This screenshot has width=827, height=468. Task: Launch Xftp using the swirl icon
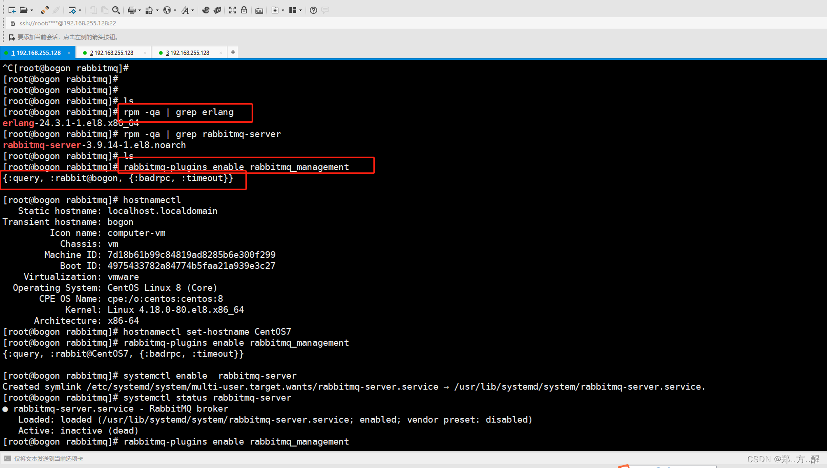click(x=206, y=10)
